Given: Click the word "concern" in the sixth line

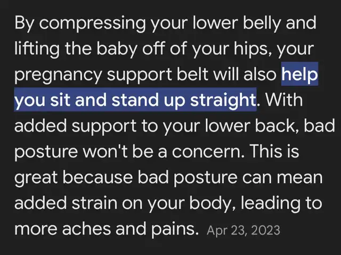Looking at the screenshot, I should click(x=206, y=151).
